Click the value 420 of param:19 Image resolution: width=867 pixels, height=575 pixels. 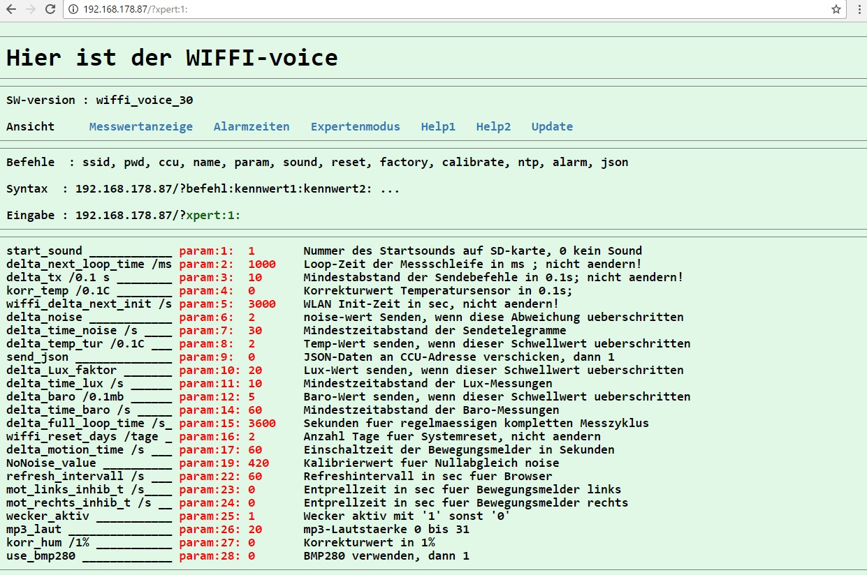[258, 463]
